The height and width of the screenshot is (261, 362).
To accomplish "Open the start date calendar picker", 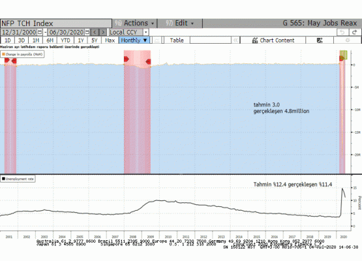I will 40,32.
